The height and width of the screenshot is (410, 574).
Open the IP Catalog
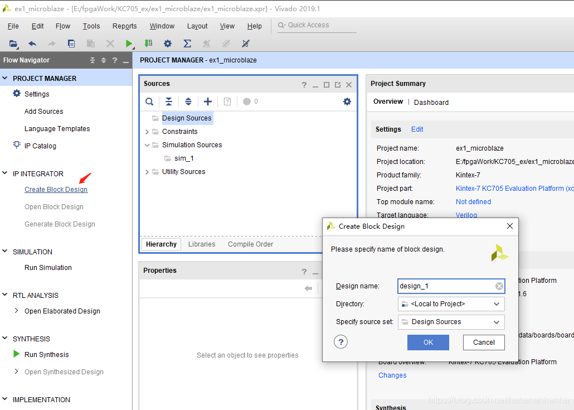coord(40,146)
